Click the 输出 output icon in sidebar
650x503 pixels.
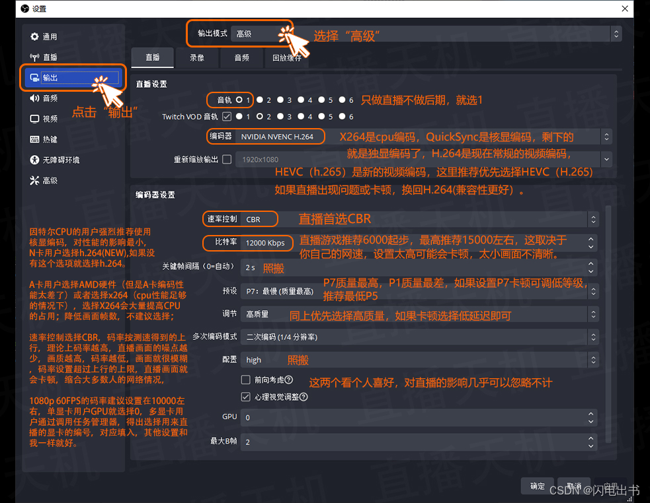34,77
